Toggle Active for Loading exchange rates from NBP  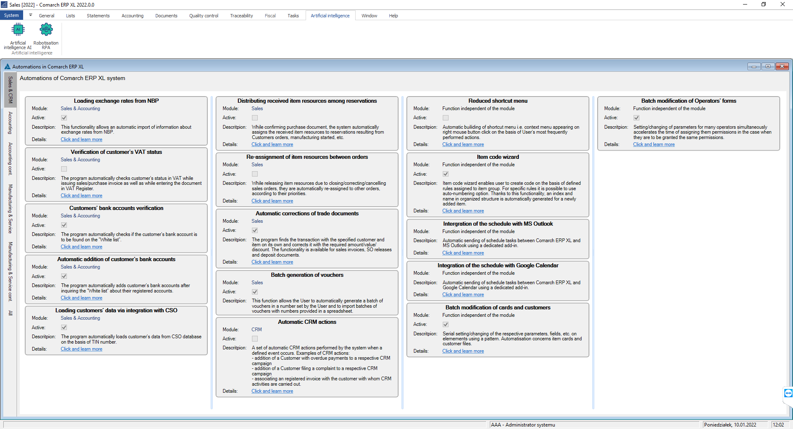[64, 118]
